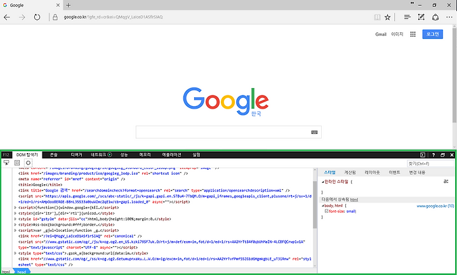This screenshot has height=275, width=457.
Task: Select the title Google element row
Action: 40,185
